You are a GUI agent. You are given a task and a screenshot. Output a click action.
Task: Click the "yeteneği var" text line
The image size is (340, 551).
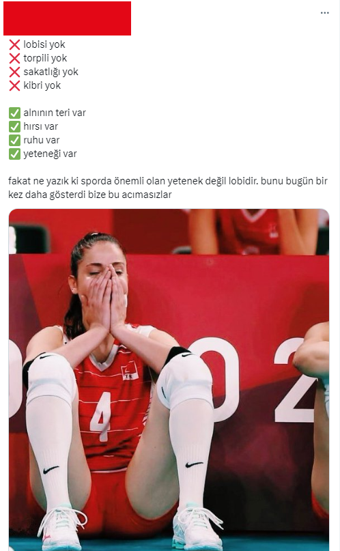click(x=50, y=154)
